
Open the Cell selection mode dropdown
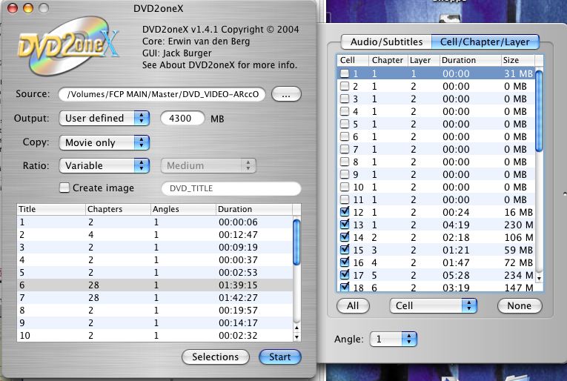tap(433, 306)
